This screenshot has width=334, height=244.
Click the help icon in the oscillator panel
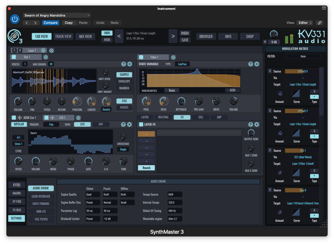tap(123, 64)
